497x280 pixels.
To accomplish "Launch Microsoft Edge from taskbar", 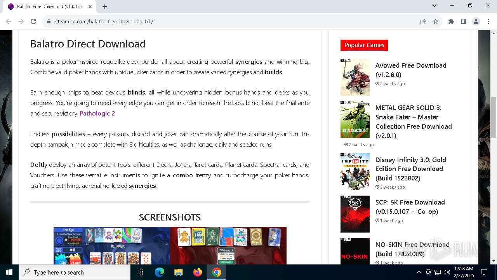I will 160,272.
